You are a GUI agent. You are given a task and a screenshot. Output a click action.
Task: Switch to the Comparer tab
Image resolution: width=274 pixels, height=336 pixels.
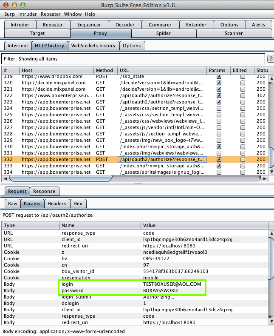[160, 25]
